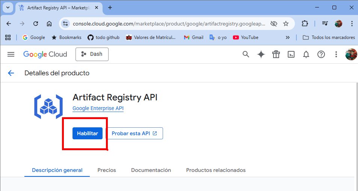Click the browser back arrow
This screenshot has width=358, height=191.
pyautogui.click(x=9, y=24)
